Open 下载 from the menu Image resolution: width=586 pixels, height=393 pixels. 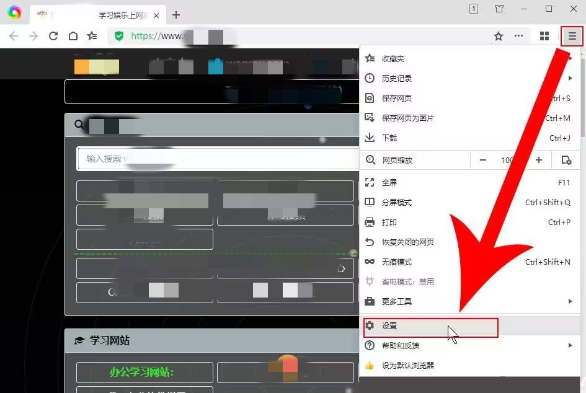coord(469,138)
